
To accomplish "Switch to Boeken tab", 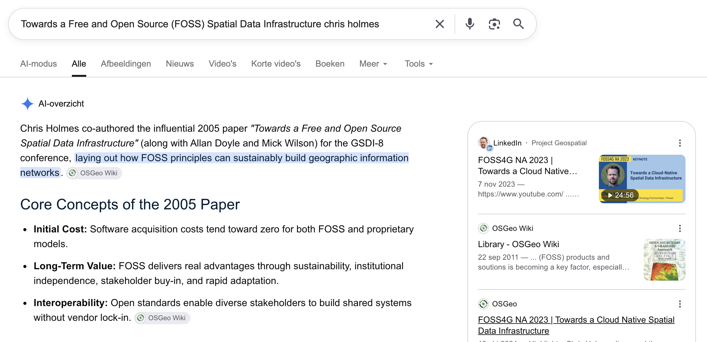I will 330,64.
